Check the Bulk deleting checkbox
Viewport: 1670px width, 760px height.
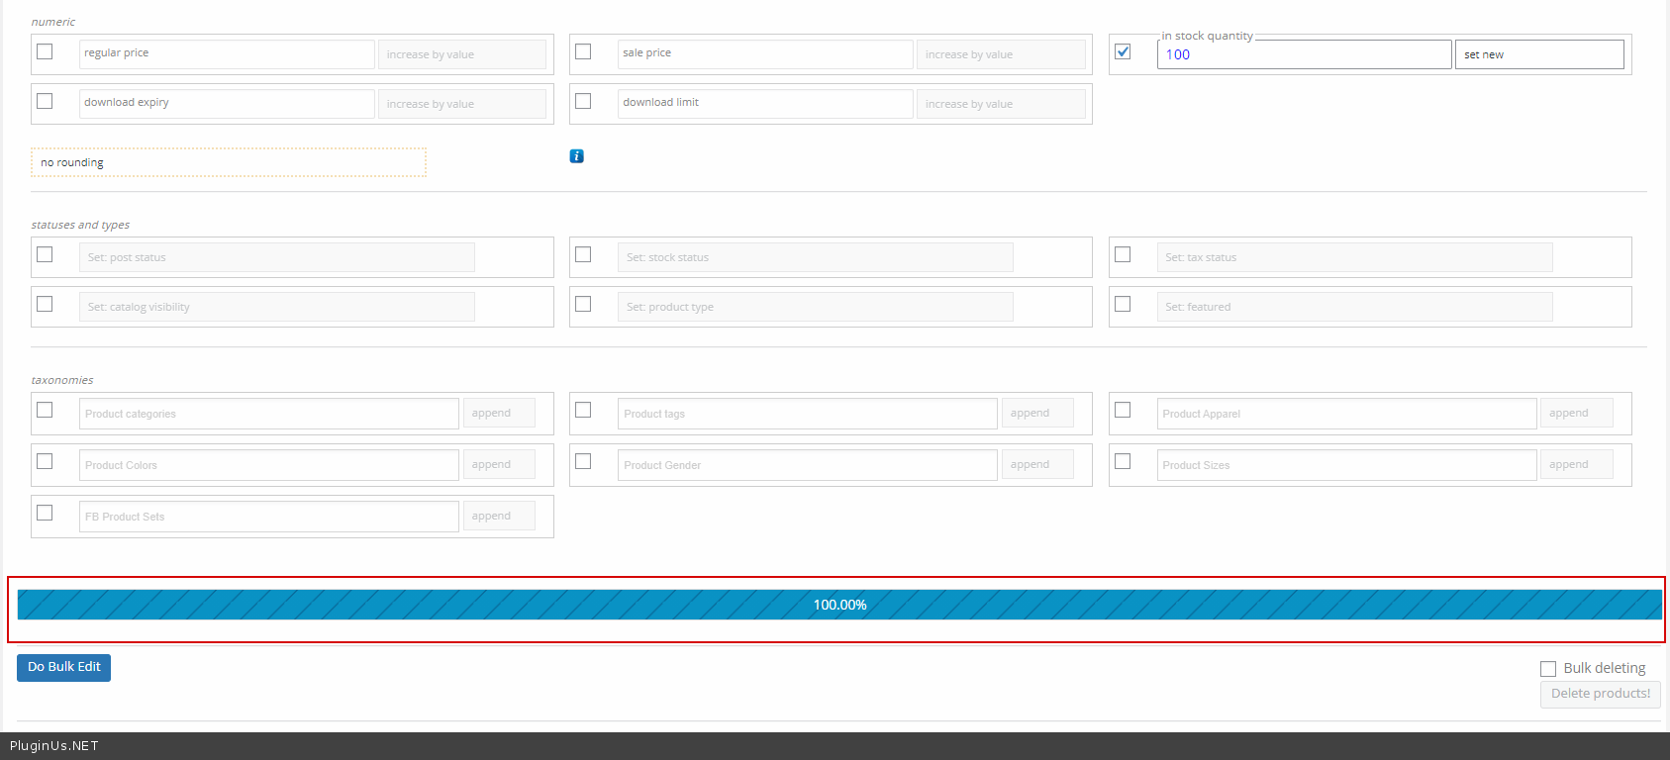click(x=1548, y=669)
